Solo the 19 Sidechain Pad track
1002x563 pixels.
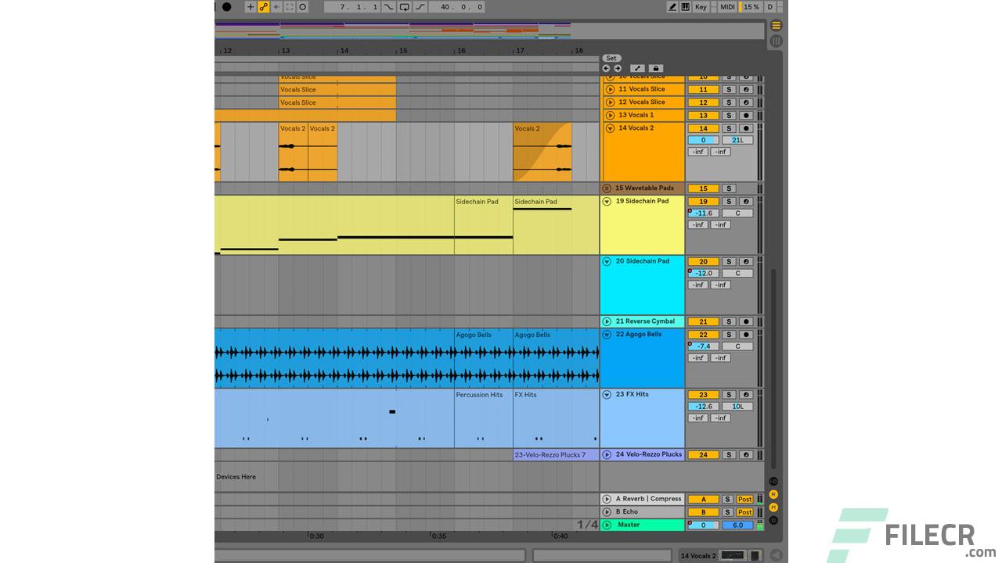(x=728, y=202)
